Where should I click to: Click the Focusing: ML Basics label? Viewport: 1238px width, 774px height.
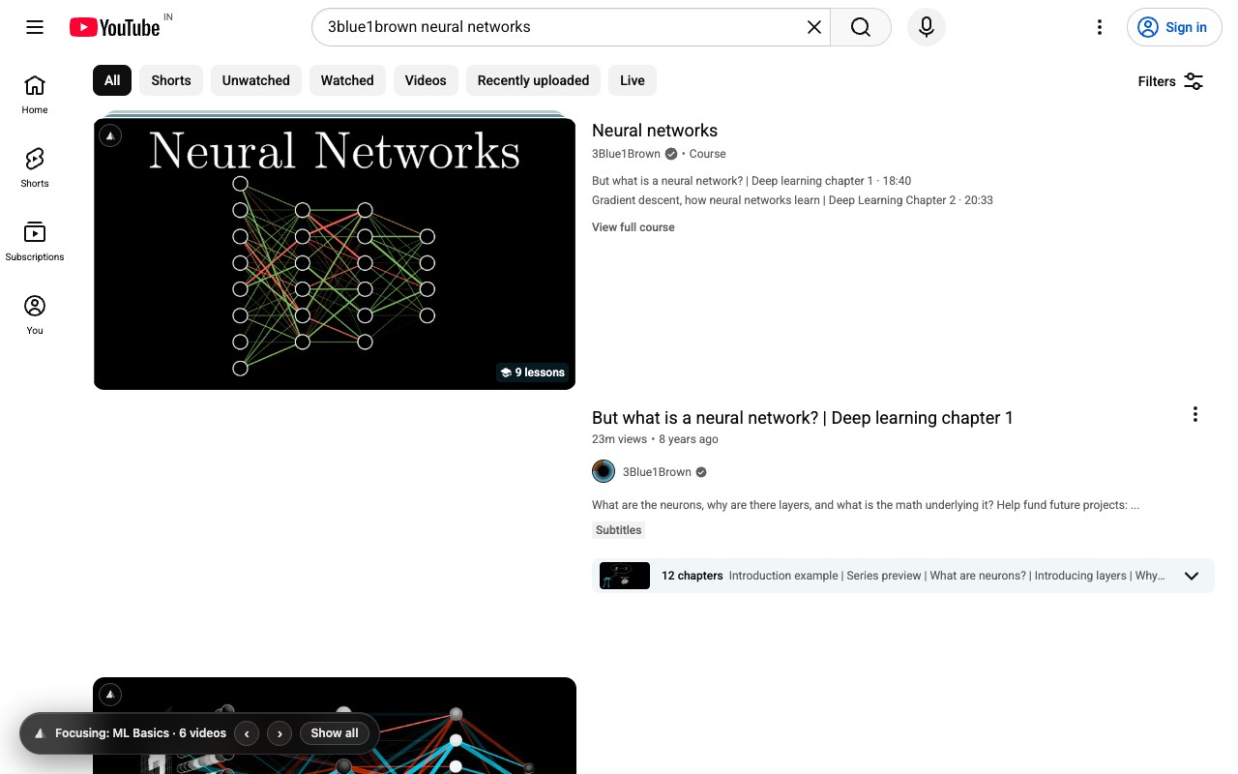tap(140, 733)
